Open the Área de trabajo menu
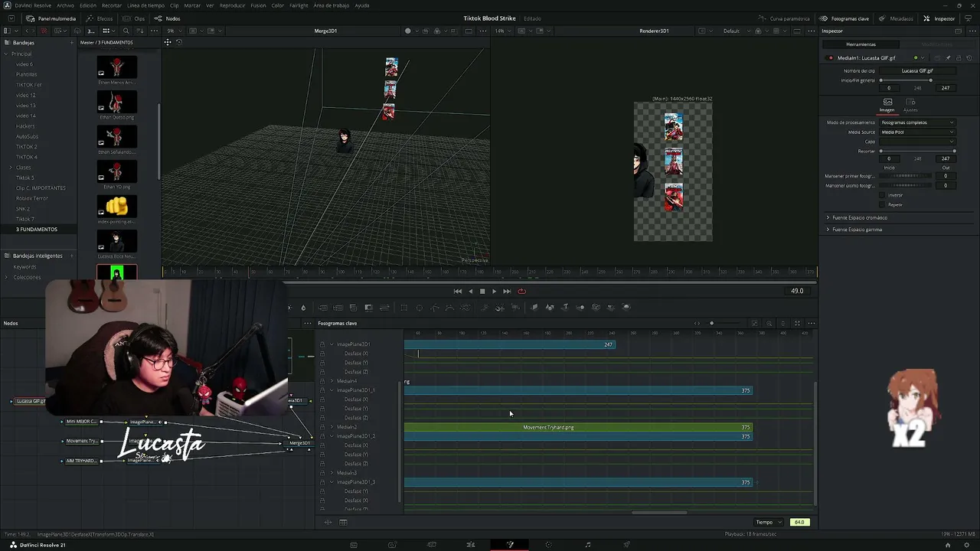 pos(332,5)
